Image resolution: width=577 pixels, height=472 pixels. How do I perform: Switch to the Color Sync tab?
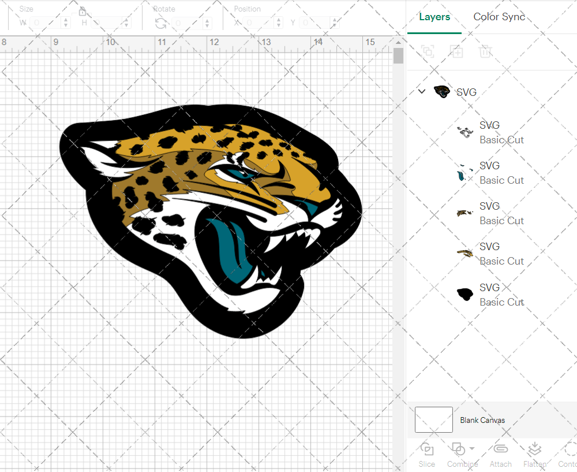pyautogui.click(x=499, y=17)
